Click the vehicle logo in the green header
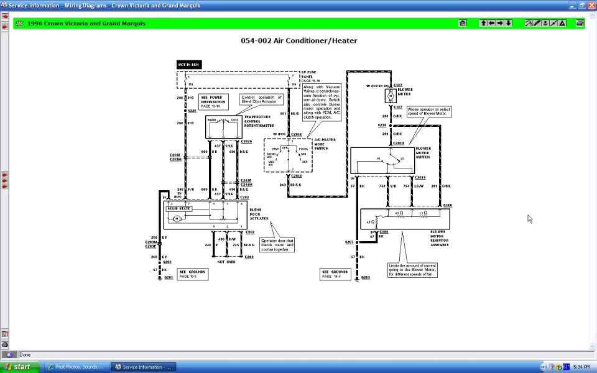Viewport: 597px width, 373px height. (19, 23)
